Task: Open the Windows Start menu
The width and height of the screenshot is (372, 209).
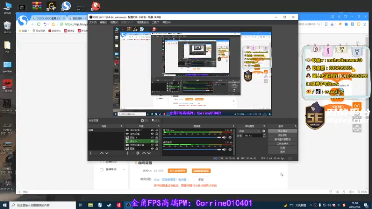Action: [x=4, y=205]
